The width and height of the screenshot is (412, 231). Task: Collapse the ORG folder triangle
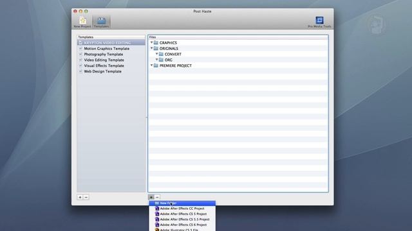[x=157, y=60]
